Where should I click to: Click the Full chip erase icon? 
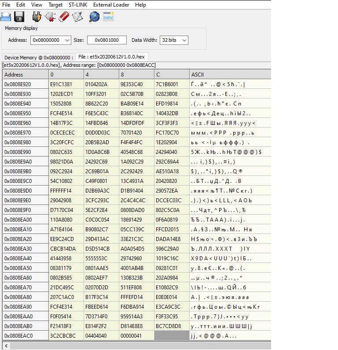[64, 17]
